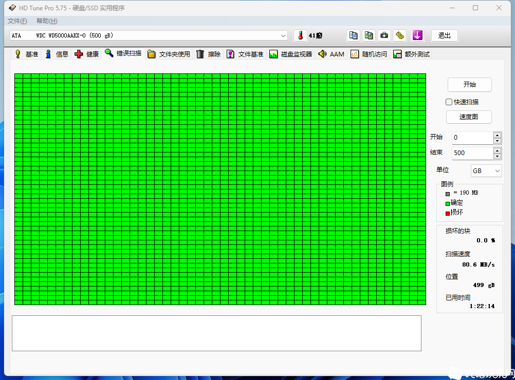This screenshot has height=380, width=515.
Task: Switch to the 信息 tab
Action: 57,54
